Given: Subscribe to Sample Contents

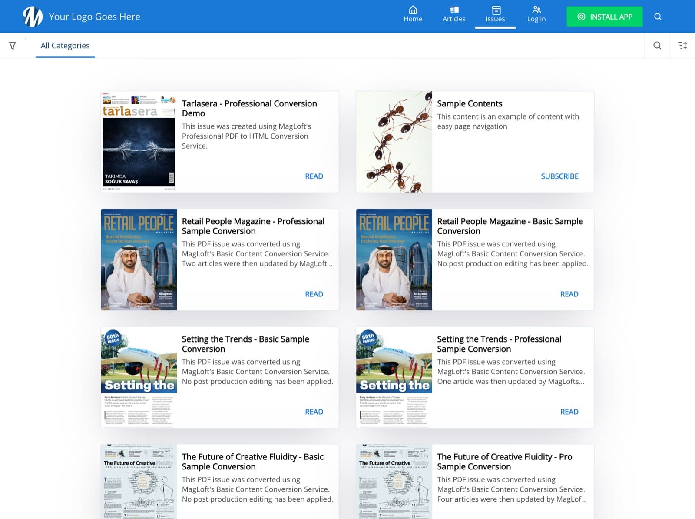Looking at the screenshot, I should (559, 176).
